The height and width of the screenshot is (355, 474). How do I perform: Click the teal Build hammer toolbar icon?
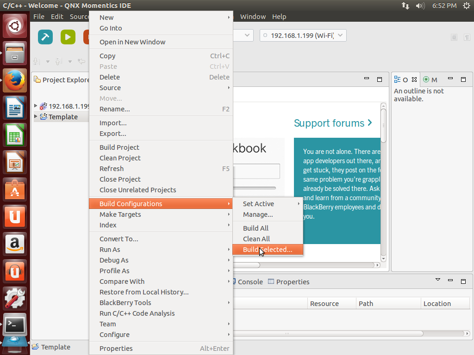point(45,37)
